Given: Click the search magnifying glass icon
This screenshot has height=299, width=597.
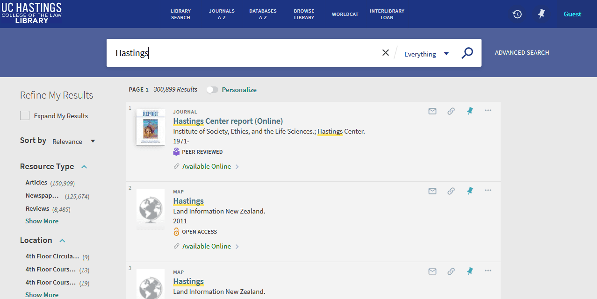Looking at the screenshot, I should 467,53.
